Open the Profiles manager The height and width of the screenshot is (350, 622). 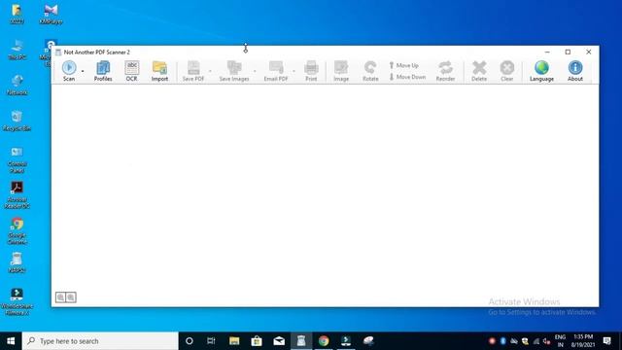coord(103,71)
